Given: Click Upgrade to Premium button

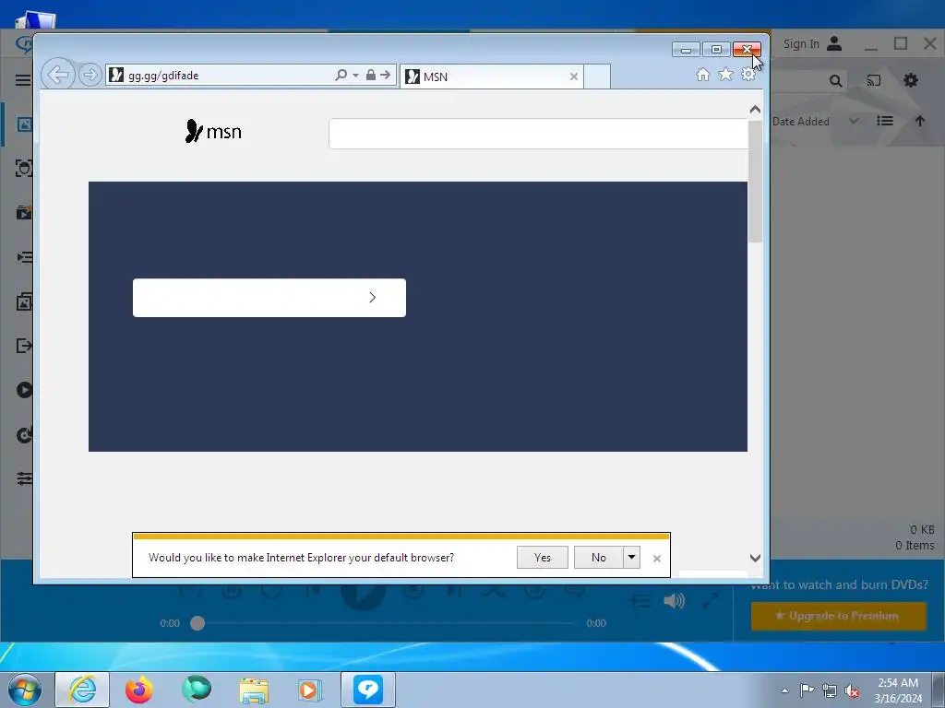Looking at the screenshot, I should click(x=838, y=616).
